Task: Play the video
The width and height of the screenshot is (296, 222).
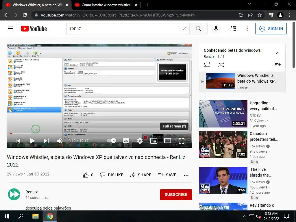Action: (x=32, y=141)
